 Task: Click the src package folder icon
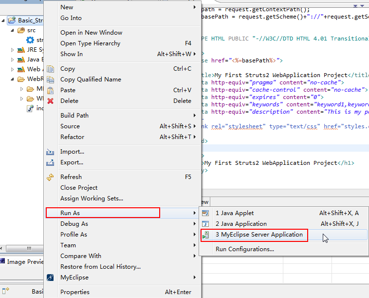coord(21,30)
